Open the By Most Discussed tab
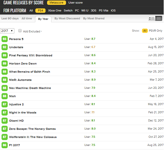The image size is (165, 150). pos(67,18)
